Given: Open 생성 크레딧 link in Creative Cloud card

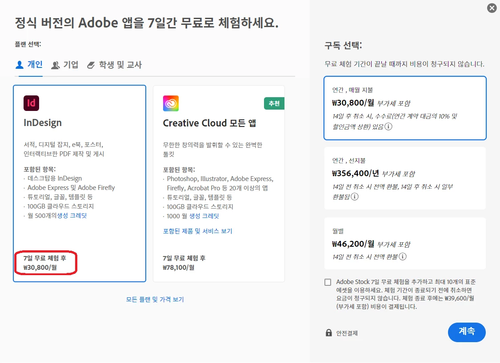Looking at the screenshot, I should 204,216.
